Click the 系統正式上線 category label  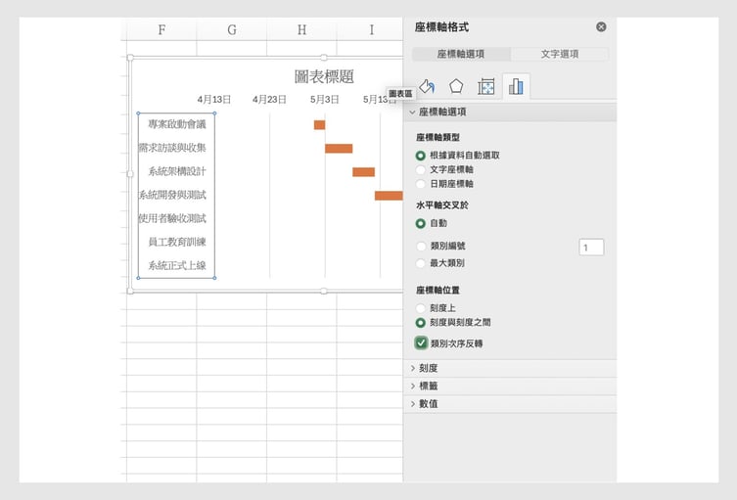click(177, 265)
